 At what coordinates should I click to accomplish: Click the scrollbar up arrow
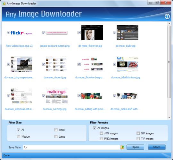pyautogui.click(x=169, y=24)
